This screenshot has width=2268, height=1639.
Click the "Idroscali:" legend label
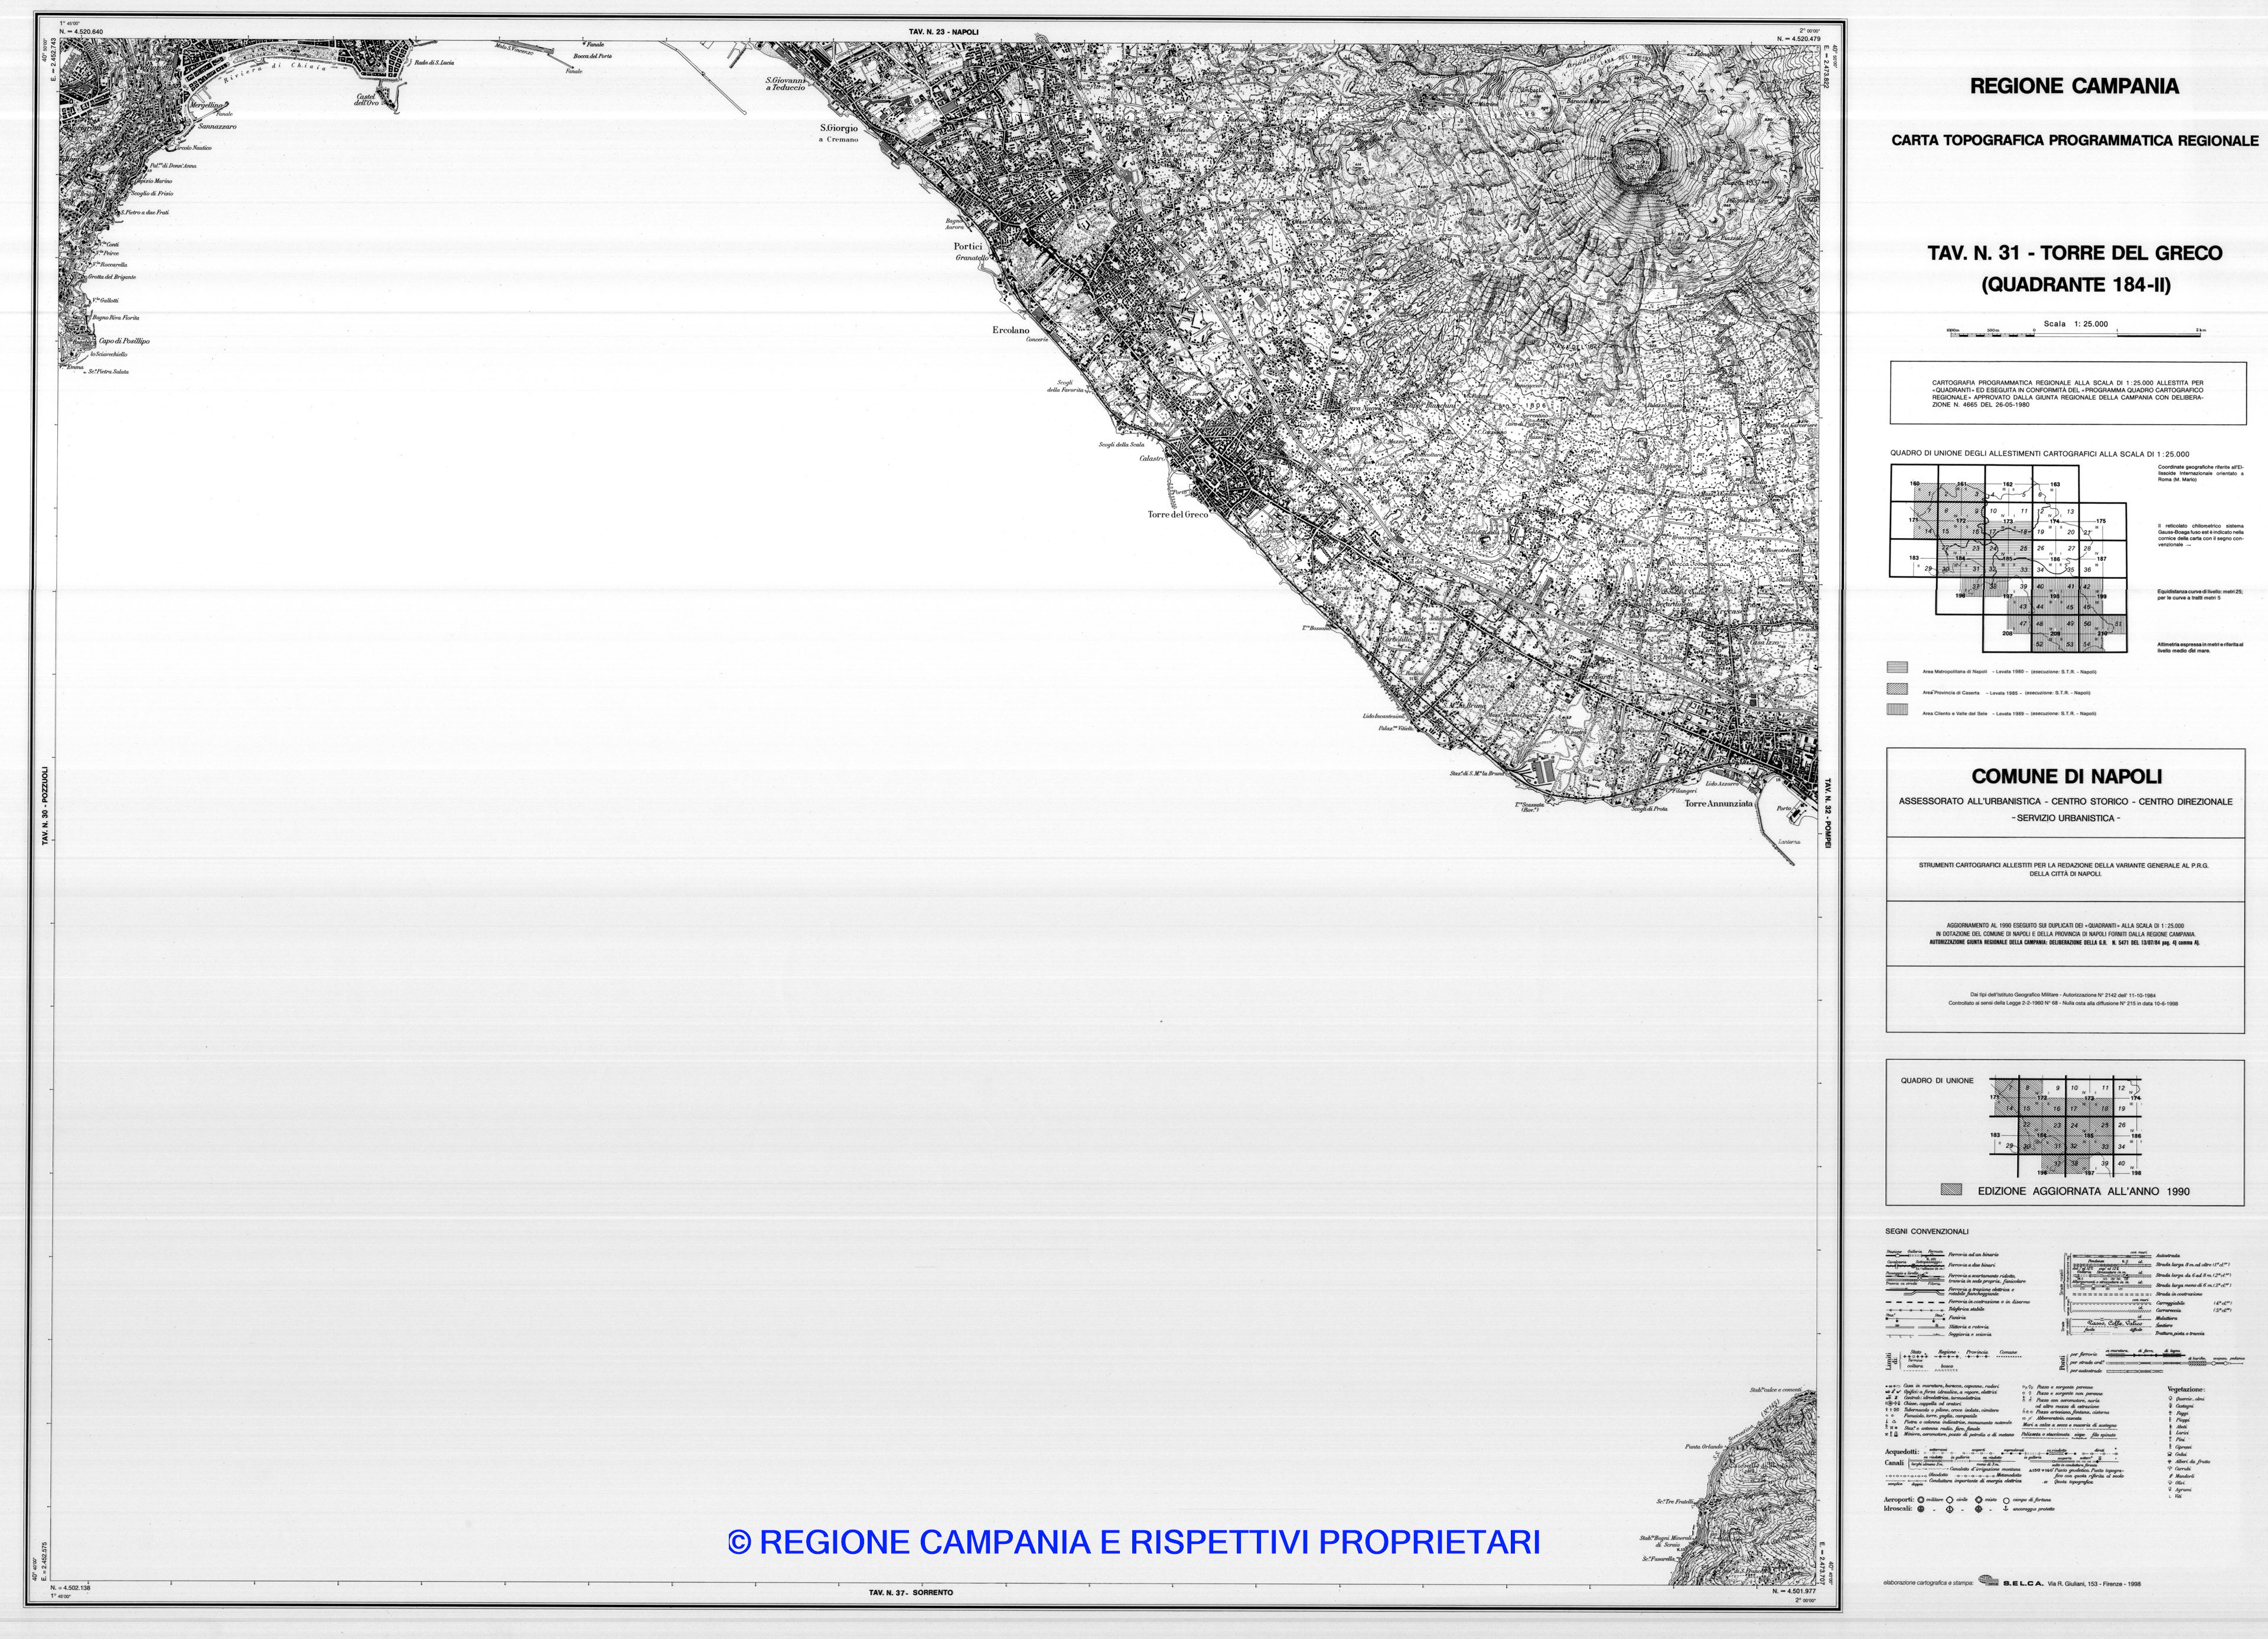(1898, 1509)
